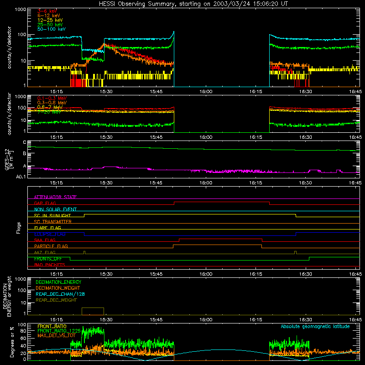The height and width of the screenshot is (365, 365).
Task: Pick the SC_TRANSMITTER flag label
Action: click(52, 221)
